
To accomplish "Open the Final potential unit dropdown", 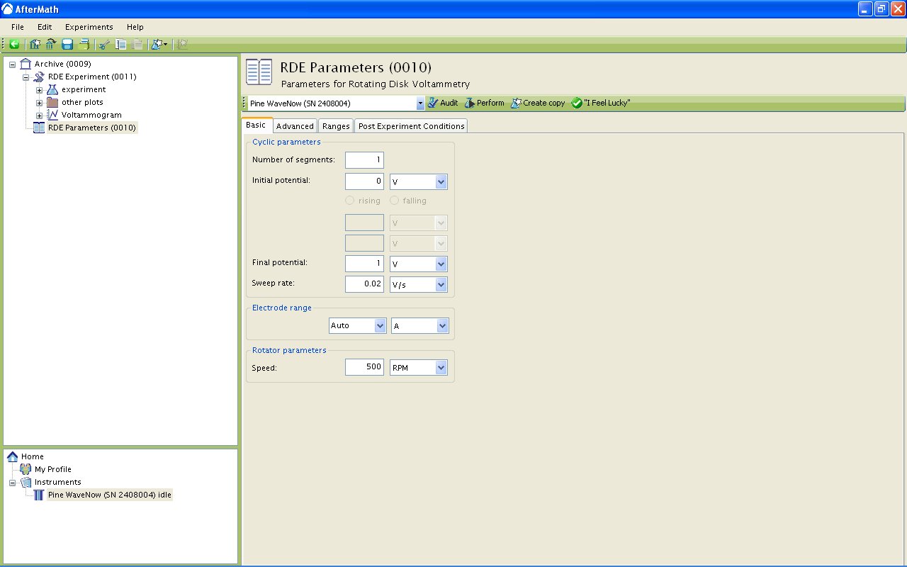I will coord(441,264).
